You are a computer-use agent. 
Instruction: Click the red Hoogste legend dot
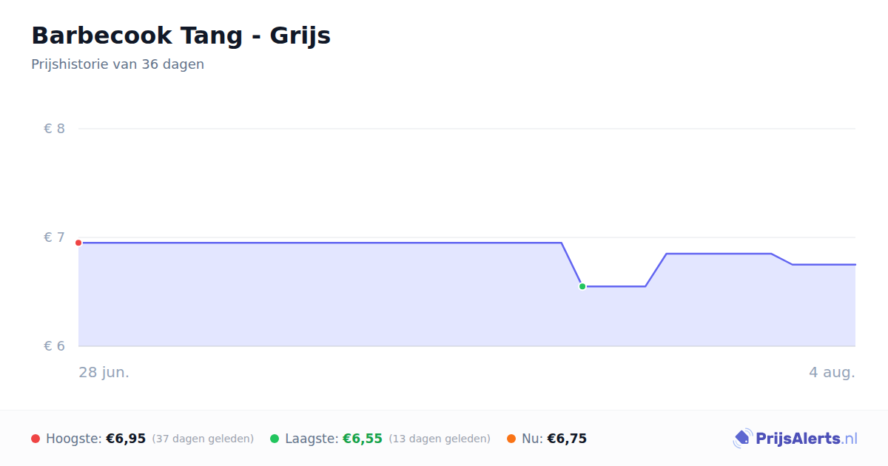coord(36,439)
